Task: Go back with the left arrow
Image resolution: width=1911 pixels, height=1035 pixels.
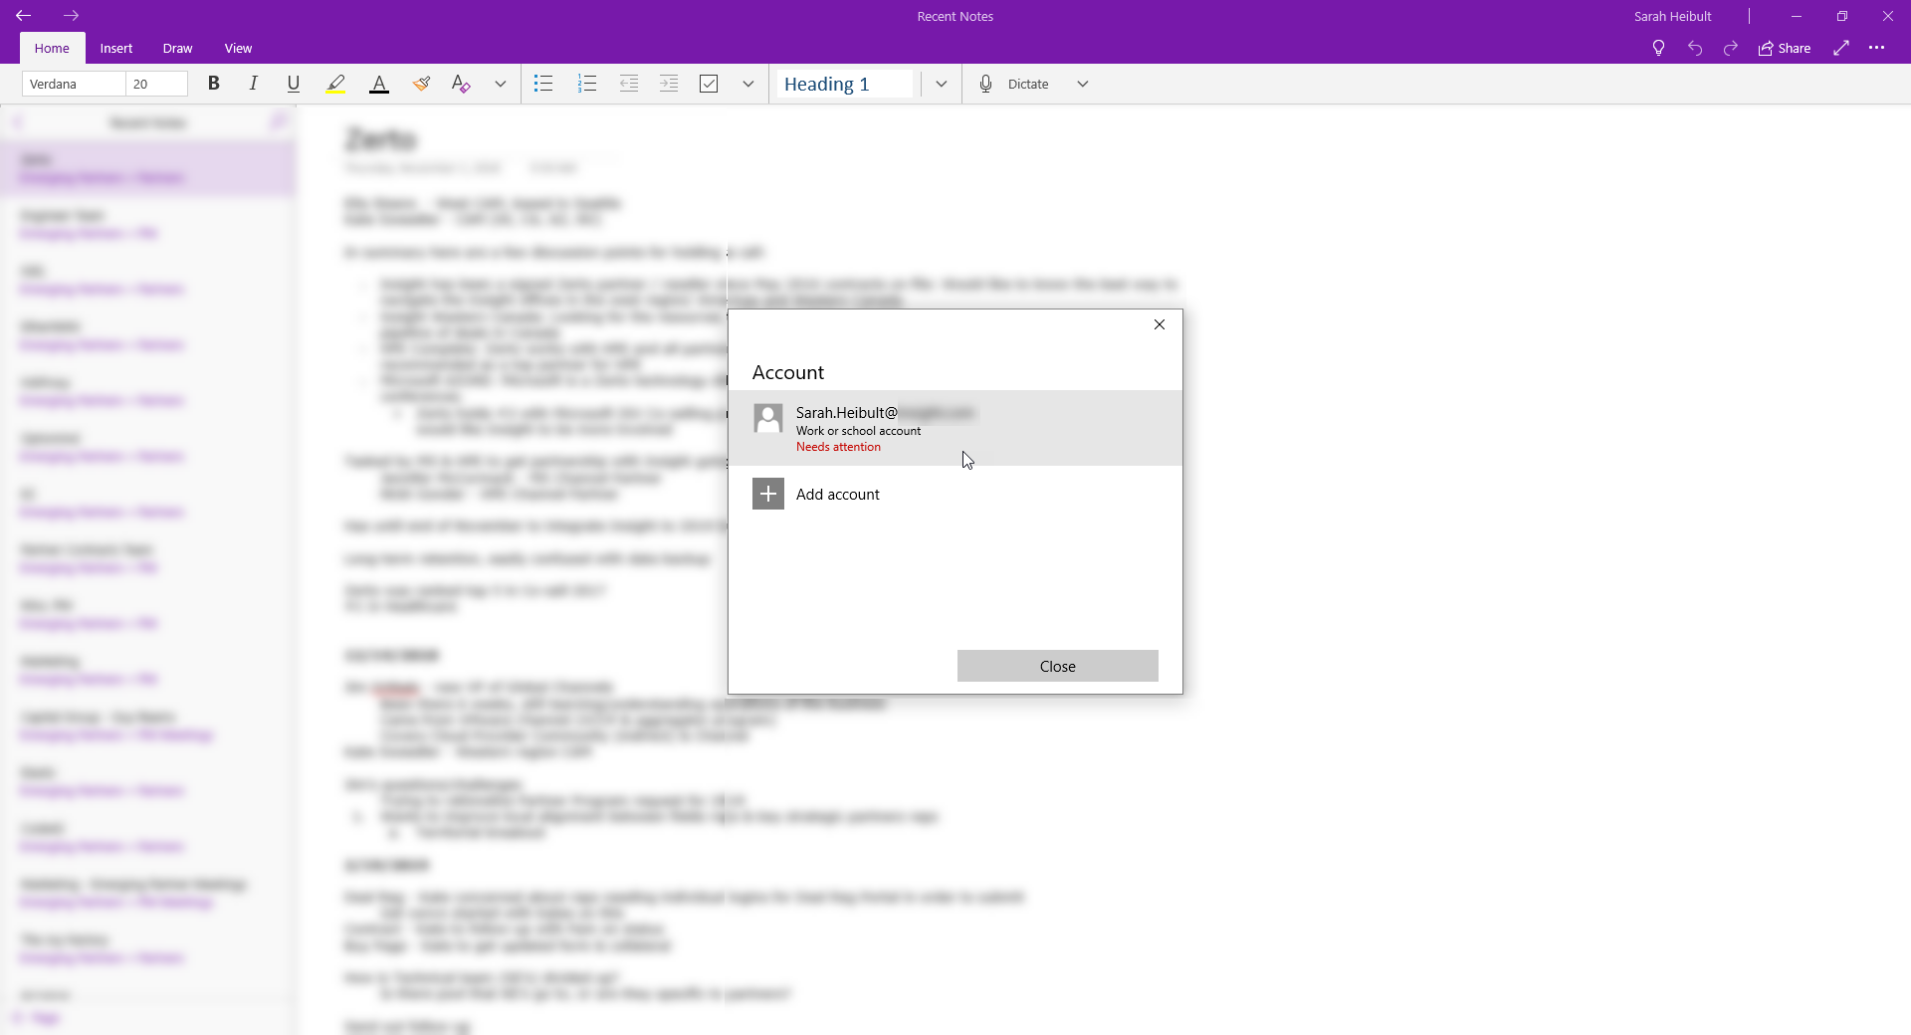Action: point(23,16)
